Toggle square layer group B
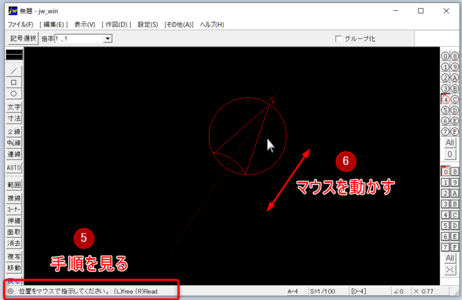Viewport: 462px width, 300px height. click(x=455, y=204)
